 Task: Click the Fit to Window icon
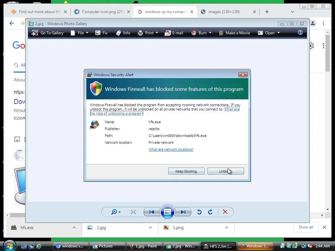(x=133, y=212)
